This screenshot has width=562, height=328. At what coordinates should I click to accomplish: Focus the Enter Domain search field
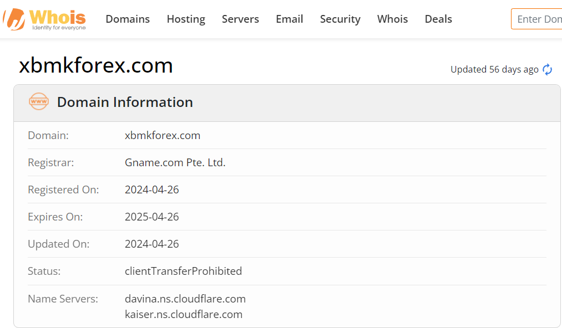(x=536, y=19)
